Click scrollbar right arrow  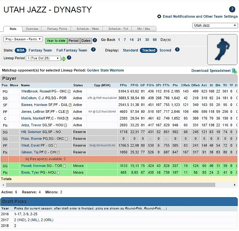235,185
